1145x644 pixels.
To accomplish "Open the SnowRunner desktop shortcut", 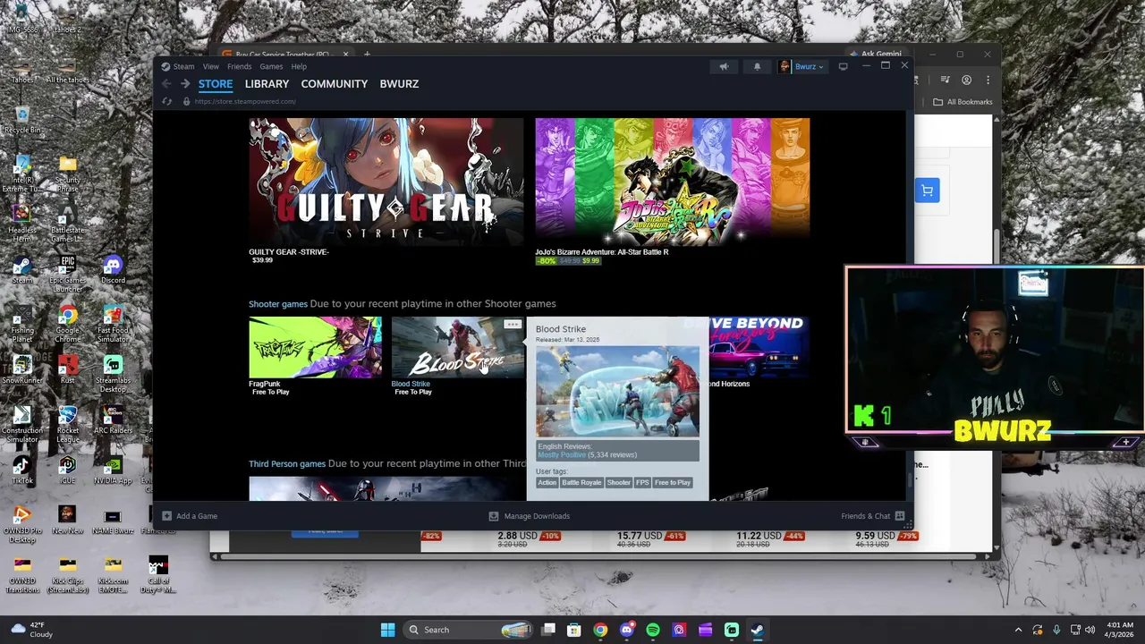I will (x=22, y=369).
